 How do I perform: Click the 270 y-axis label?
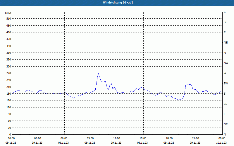click(9, 73)
